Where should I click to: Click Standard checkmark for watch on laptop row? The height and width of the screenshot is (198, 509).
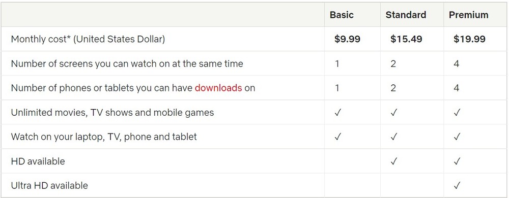[393, 137]
